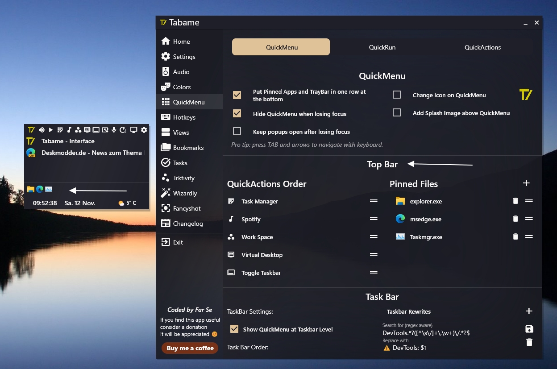Open settings gear icon in QuickMenu popup
Image resolution: width=557 pixels, height=369 pixels.
(144, 130)
